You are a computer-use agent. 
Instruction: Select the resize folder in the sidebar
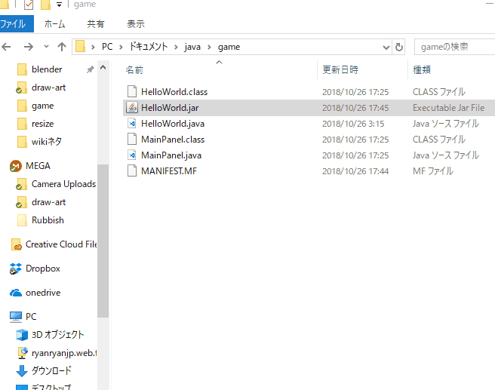pyautogui.click(x=42, y=124)
